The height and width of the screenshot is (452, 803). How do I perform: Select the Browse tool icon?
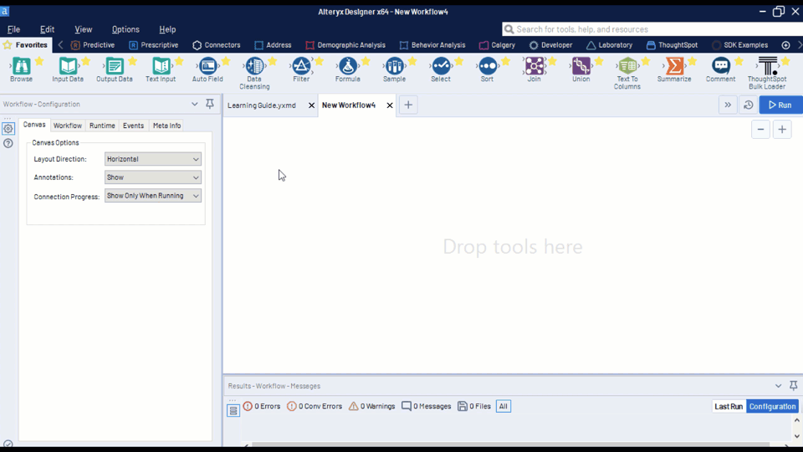coord(21,66)
